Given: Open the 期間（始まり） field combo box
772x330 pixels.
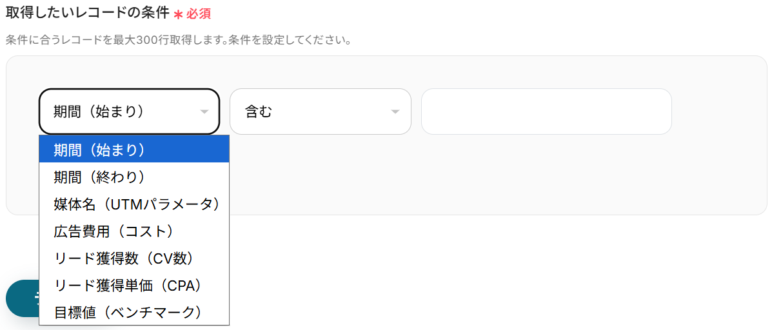Looking at the screenshot, I should [129, 111].
